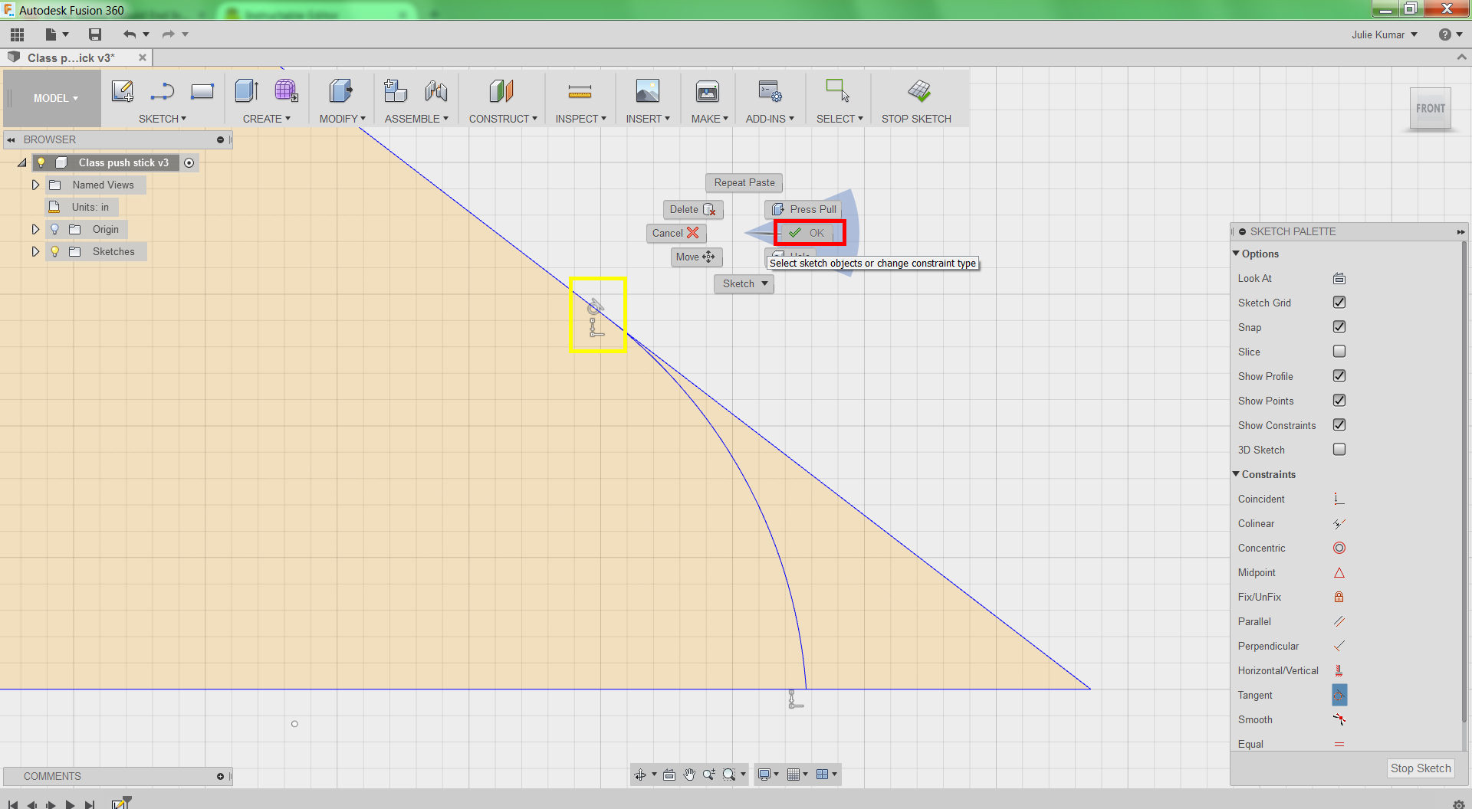Click the Insert image icon above INSERT

tap(648, 91)
